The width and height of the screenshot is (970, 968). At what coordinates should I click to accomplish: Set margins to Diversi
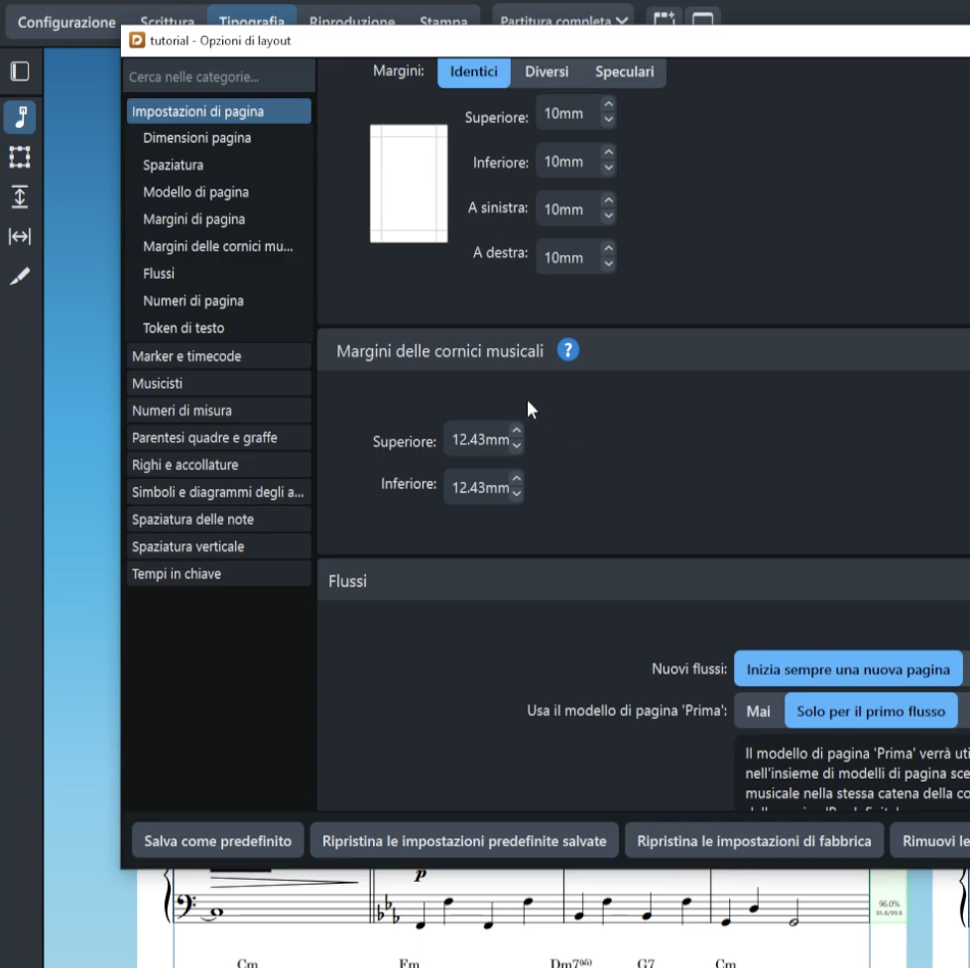pyautogui.click(x=546, y=72)
